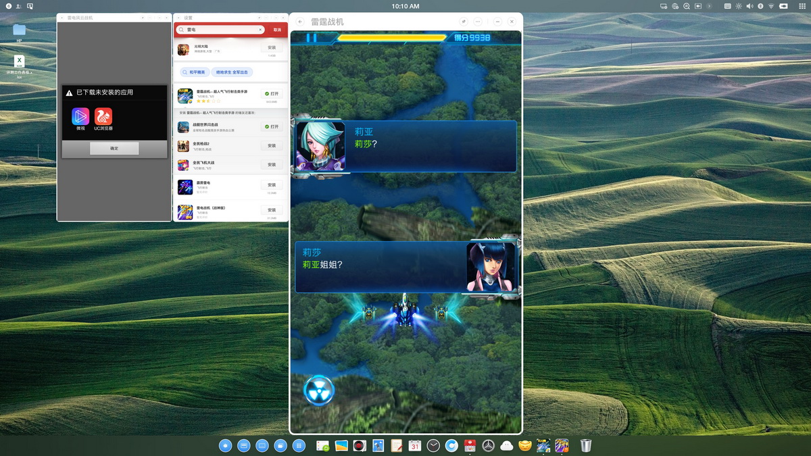
Task: Install 霹雳雷电 game
Action: click(271, 184)
